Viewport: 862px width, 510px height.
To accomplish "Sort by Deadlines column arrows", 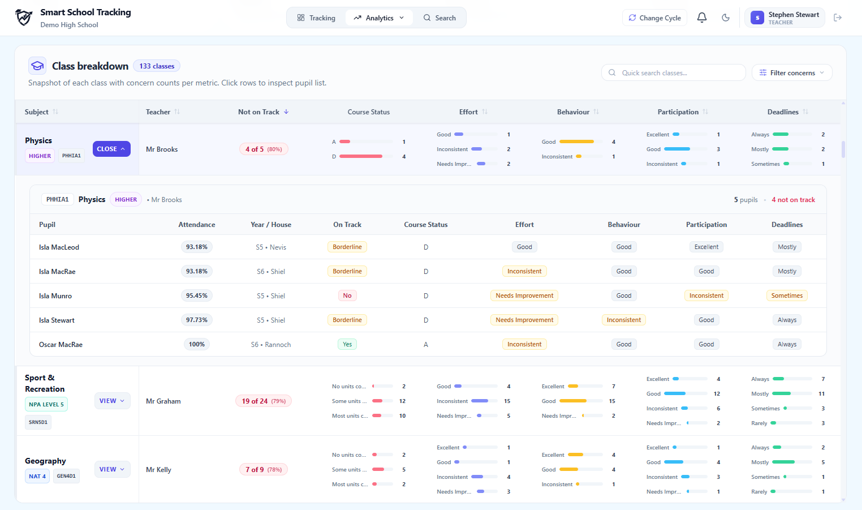I will coord(805,112).
